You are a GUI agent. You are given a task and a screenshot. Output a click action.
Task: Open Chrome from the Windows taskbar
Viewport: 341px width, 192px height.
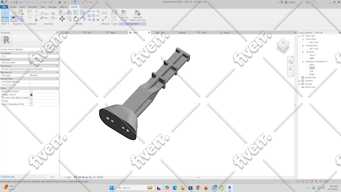click(x=198, y=187)
